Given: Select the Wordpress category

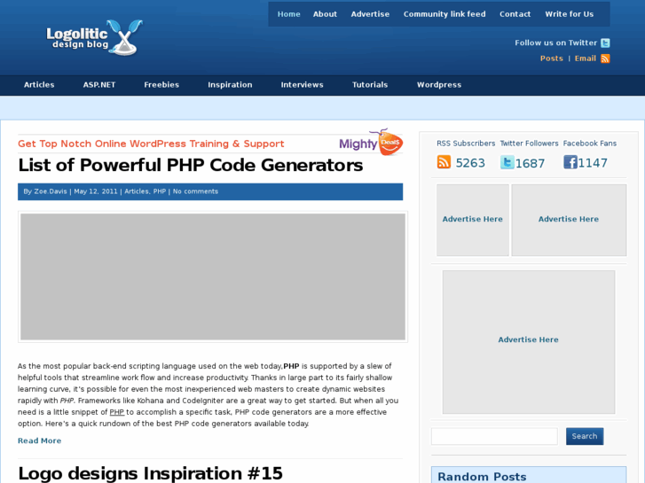Looking at the screenshot, I should [439, 85].
